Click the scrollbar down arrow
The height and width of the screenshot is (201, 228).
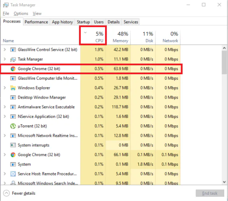224,182
